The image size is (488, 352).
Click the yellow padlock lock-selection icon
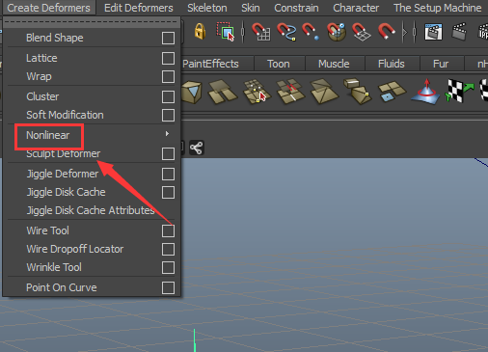click(x=200, y=32)
